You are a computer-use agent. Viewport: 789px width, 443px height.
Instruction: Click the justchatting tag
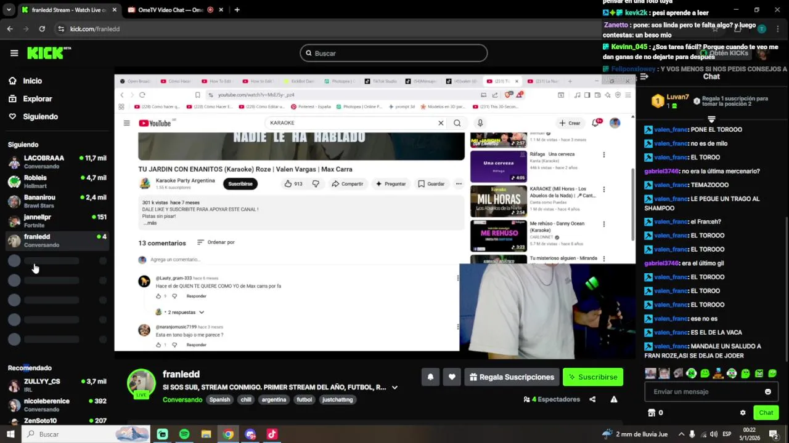pos(338,400)
